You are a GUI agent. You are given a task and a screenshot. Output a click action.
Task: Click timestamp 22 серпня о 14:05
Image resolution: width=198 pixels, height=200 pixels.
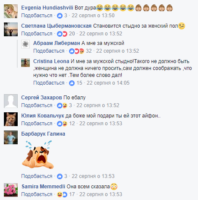108,83
